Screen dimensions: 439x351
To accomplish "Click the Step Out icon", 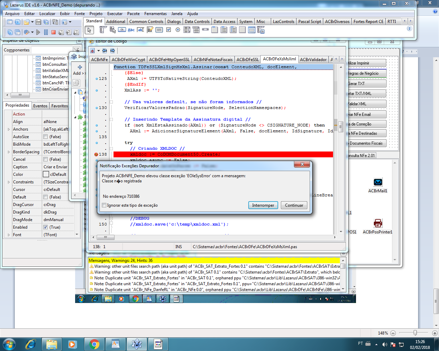I will tap(76, 32).
